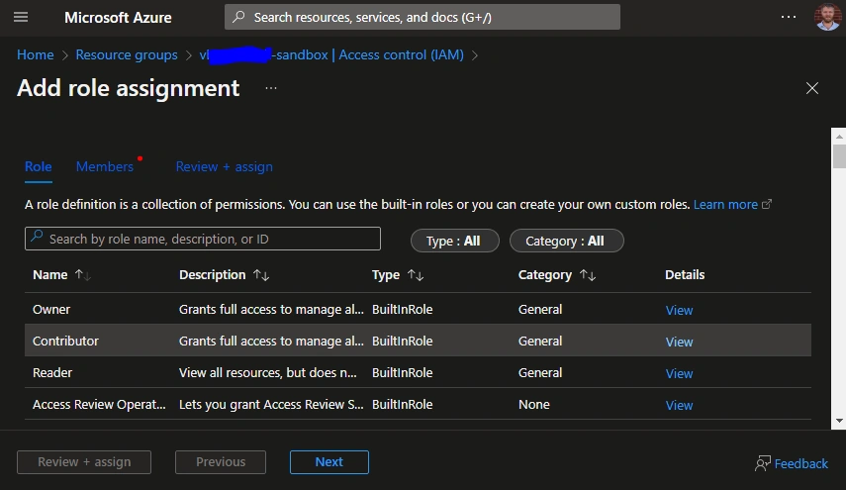This screenshot has width=846, height=490.
Task: Open Type : All filter
Action: (455, 241)
